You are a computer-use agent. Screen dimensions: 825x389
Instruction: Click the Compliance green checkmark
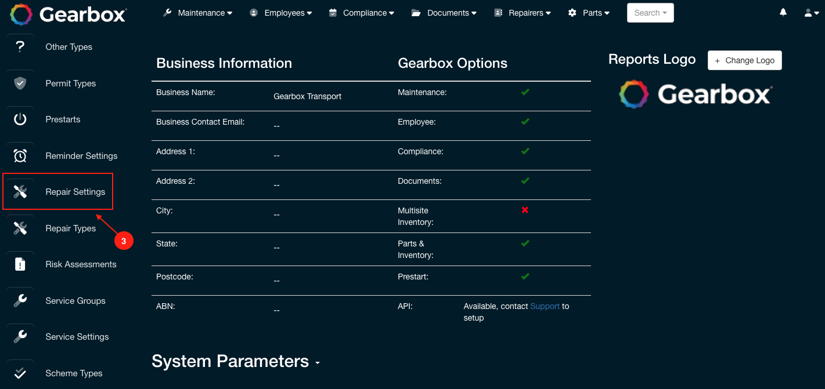click(x=525, y=151)
